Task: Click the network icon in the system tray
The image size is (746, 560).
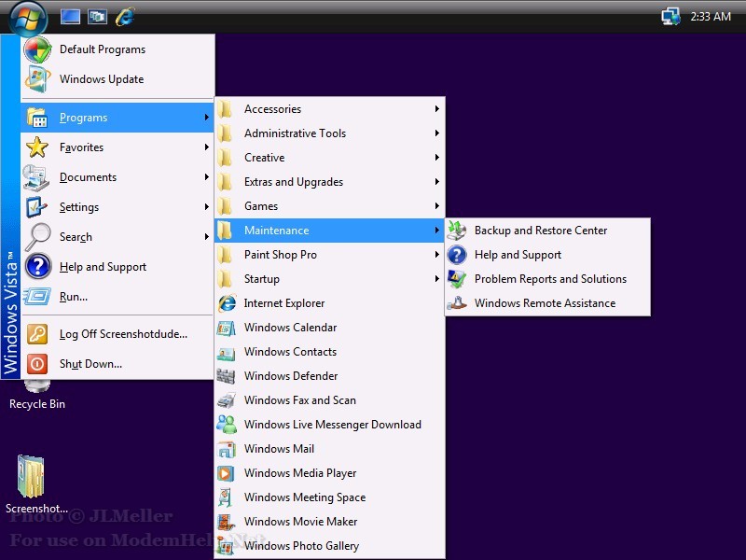Action: tap(670, 16)
